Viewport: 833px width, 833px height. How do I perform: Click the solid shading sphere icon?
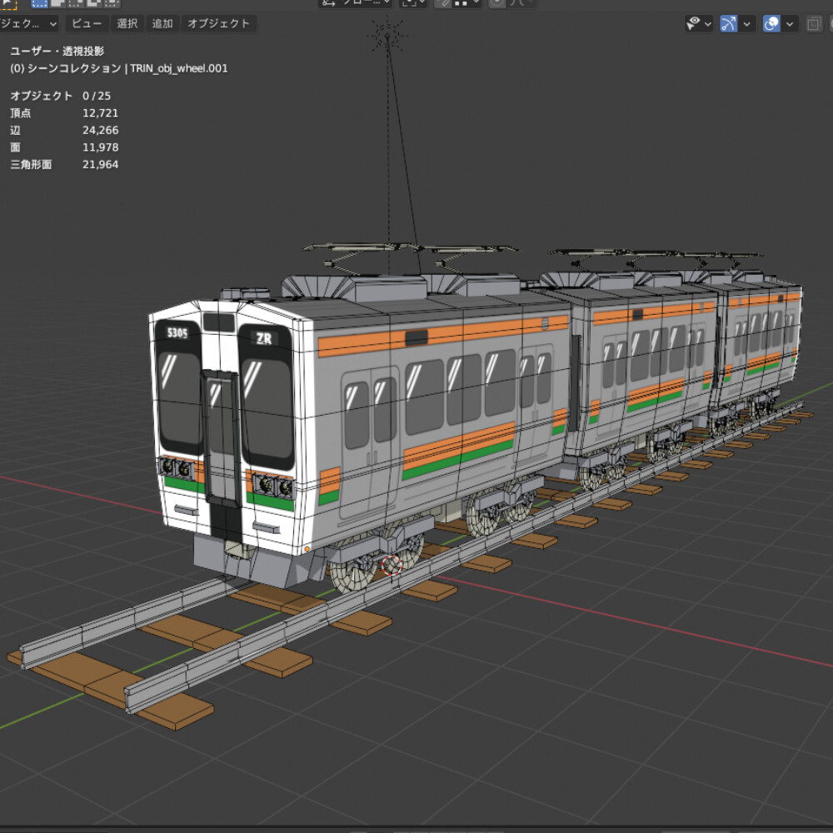(831, 23)
